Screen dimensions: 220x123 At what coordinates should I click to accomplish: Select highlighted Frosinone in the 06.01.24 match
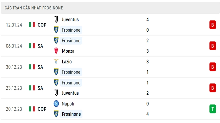click(71, 40)
